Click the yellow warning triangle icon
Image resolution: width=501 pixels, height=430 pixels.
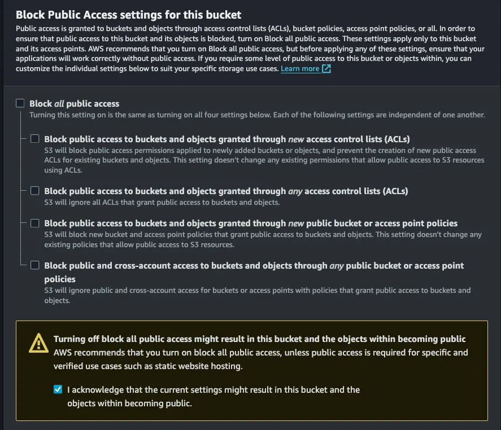coord(38,343)
